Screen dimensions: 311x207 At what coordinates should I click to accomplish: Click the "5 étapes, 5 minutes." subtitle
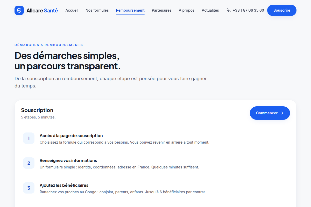point(38,117)
